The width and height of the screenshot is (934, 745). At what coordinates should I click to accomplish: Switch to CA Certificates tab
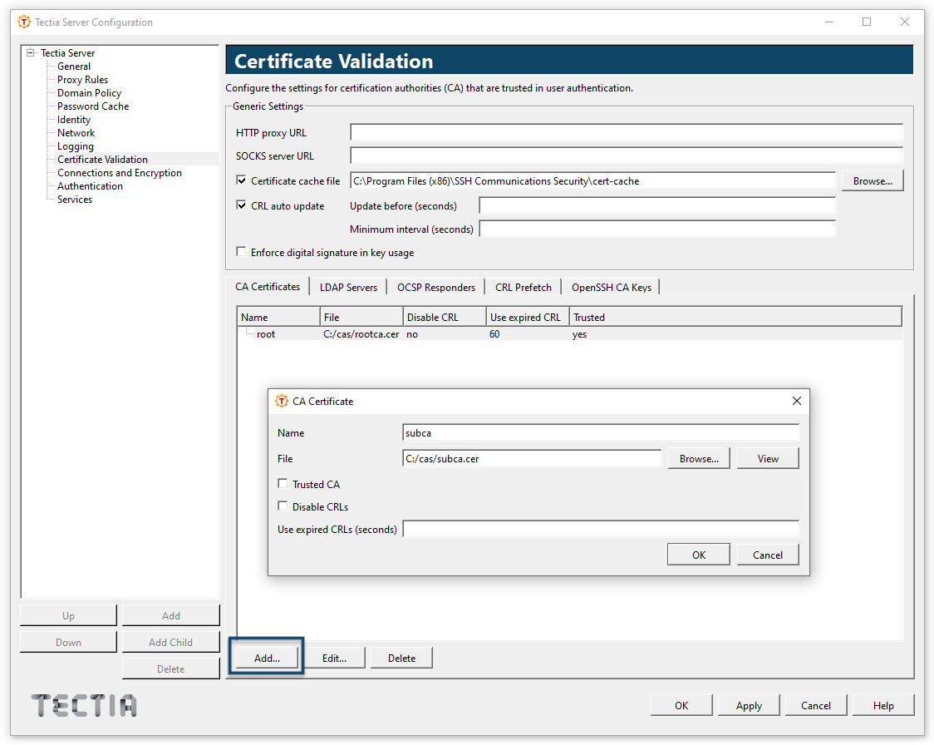tap(268, 287)
